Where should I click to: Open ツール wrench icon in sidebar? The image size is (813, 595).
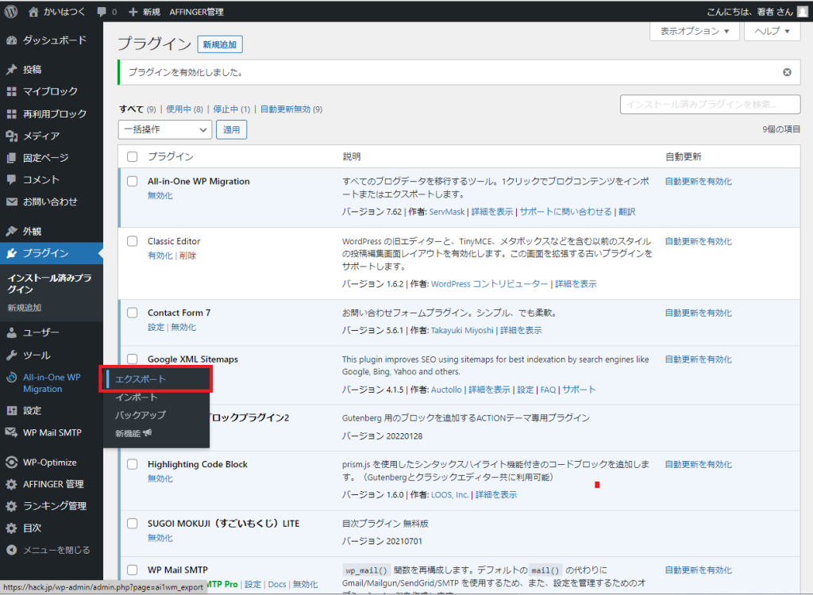point(11,355)
